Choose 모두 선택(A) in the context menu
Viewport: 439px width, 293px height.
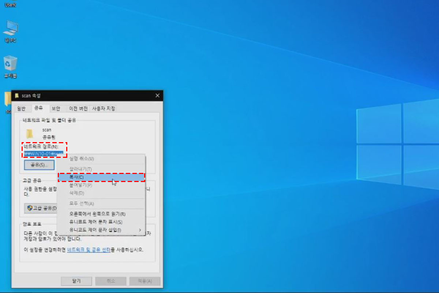click(x=102, y=203)
